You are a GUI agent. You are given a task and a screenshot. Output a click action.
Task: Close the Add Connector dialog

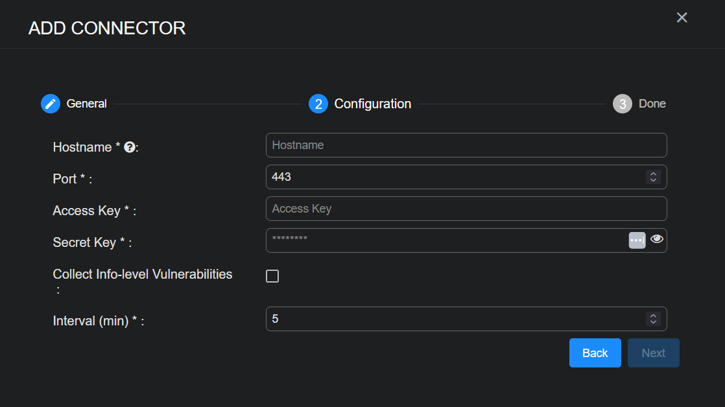point(682,17)
